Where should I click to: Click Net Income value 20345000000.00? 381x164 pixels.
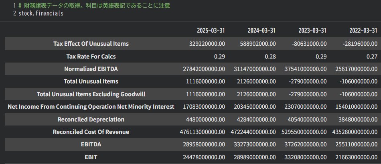coord(255,107)
